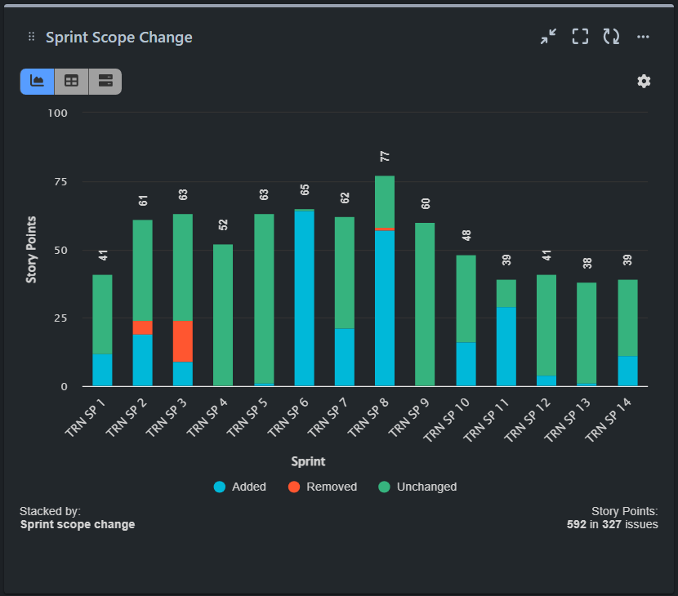678x596 pixels.
Task: Collapse the Sprint Scope Change widget
Action: [x=548, y=36]
